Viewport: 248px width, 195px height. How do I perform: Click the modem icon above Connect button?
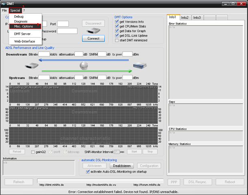pyautogui.click(x=93, y=30)
